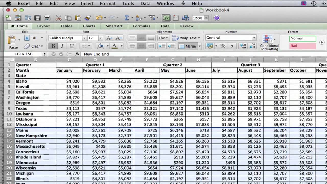This screenshot has width=327, height=184.
Task: Open the font size 12 dropdown
Action: 100,38
